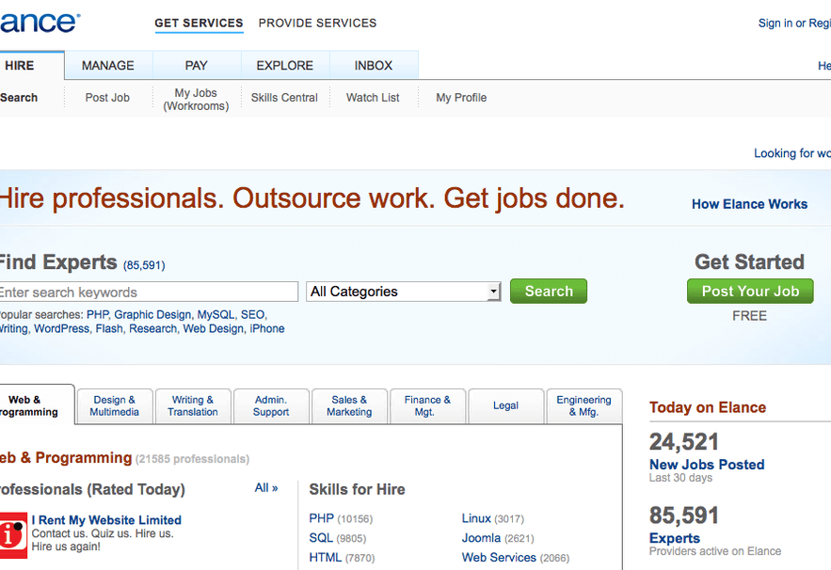
Task: Open the HTML skill link
Action: (326, 557)
